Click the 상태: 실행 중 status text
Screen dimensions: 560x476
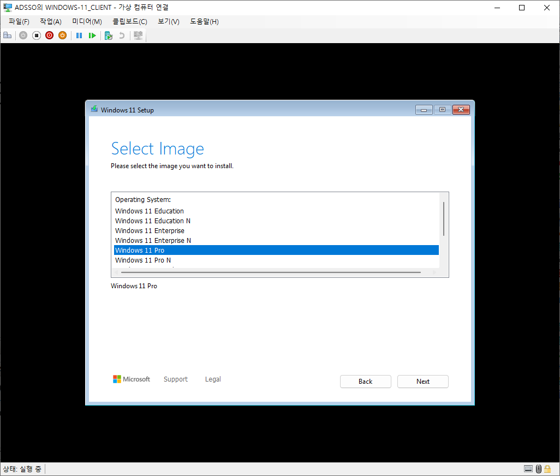22,469
